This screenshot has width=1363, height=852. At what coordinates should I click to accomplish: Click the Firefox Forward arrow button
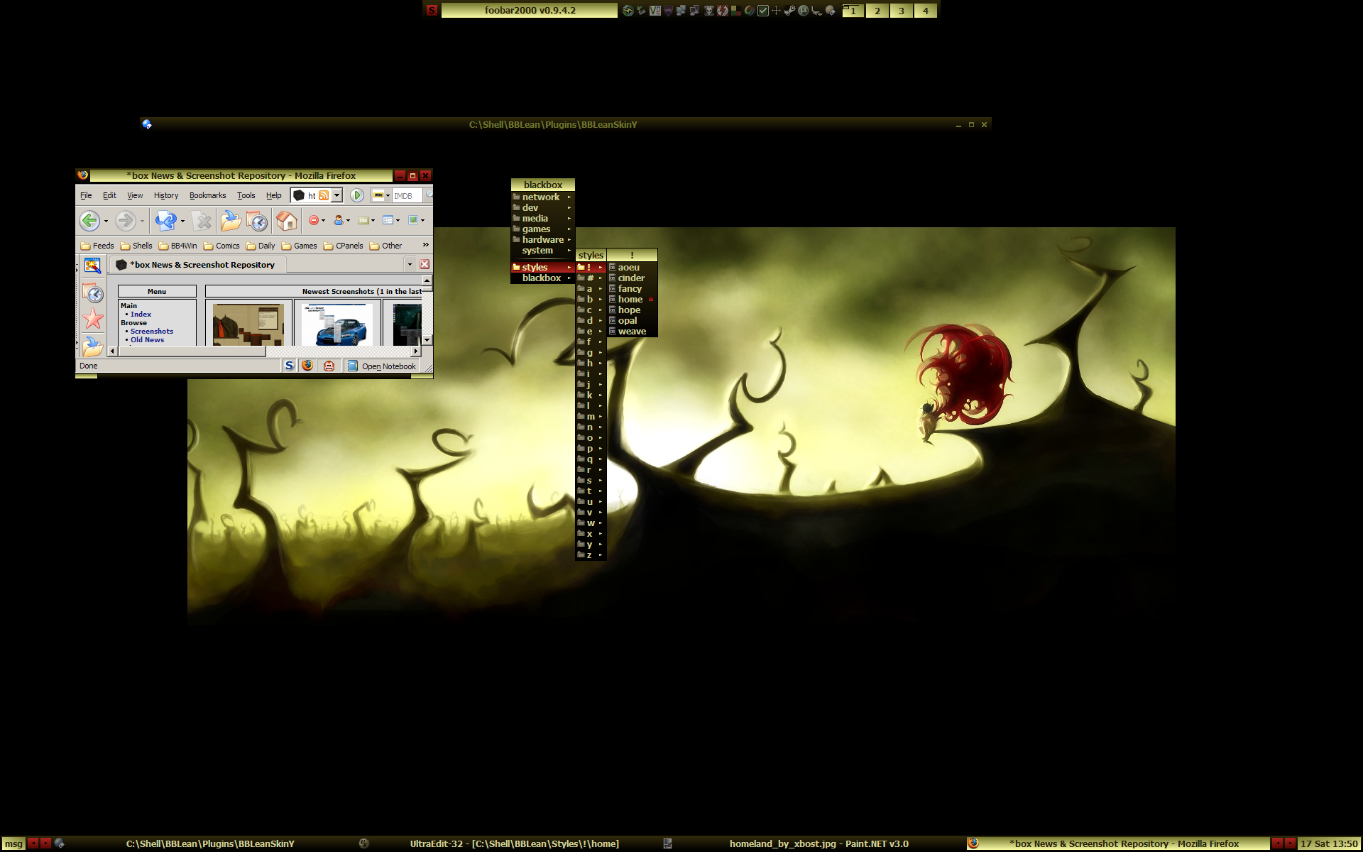[126, 221]
